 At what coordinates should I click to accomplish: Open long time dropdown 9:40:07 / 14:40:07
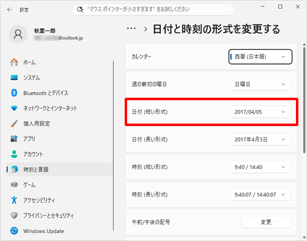[260, 194]
